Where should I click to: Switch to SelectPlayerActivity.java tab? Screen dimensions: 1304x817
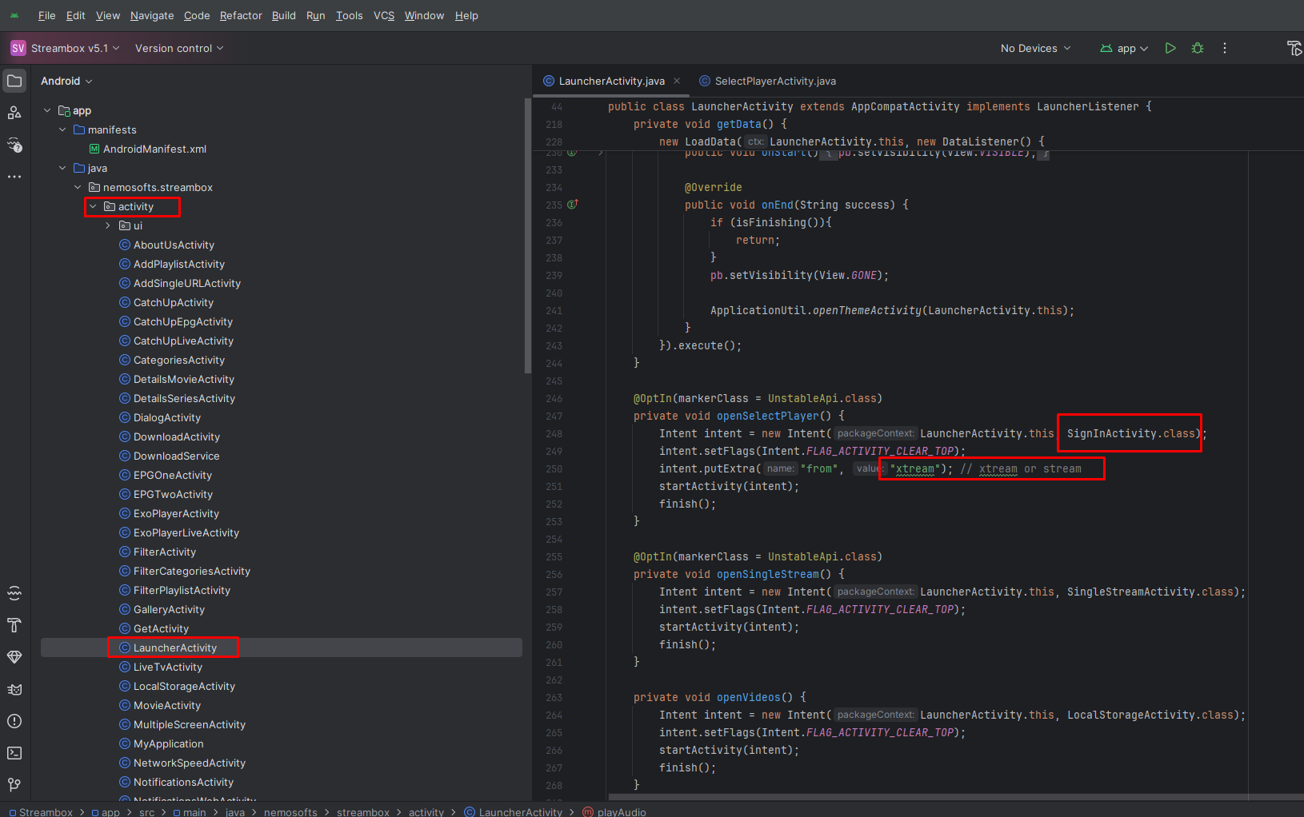[768, 81]
